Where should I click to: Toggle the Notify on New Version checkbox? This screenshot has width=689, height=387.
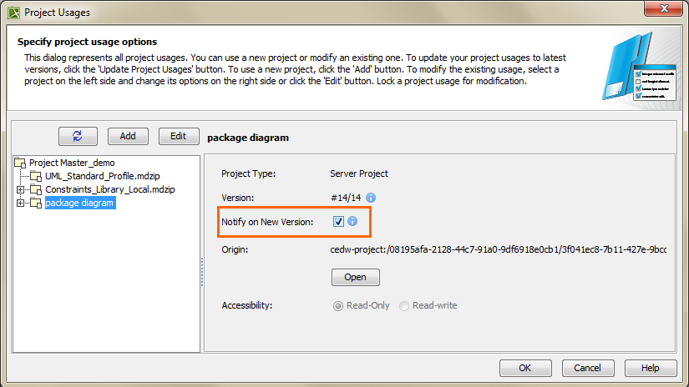[x=338, y=222]
